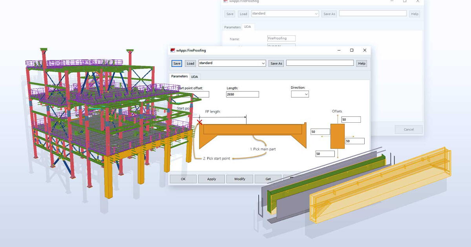Click into the Length field showing 2650
This screenshot has height=247, width=471.
point(242,94)
